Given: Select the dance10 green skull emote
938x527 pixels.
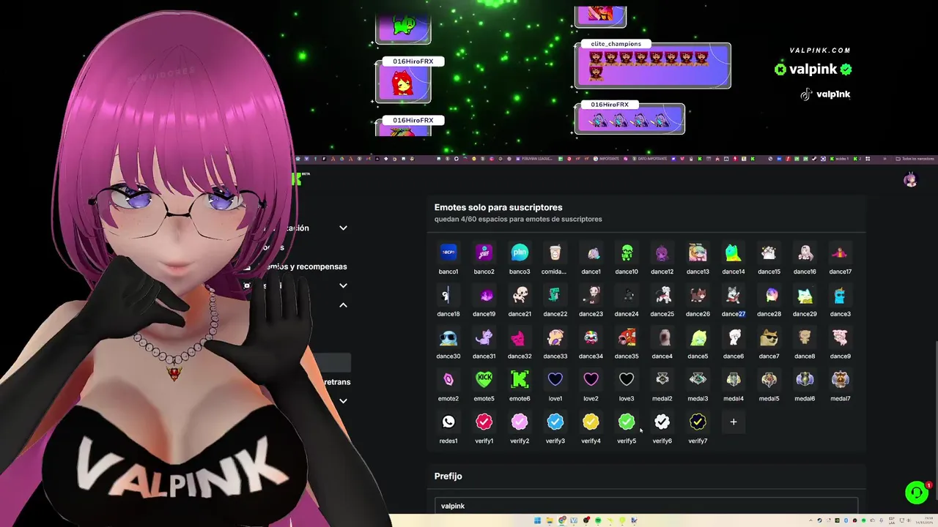Looking at the screenshot, I should (x=627, y=253).
